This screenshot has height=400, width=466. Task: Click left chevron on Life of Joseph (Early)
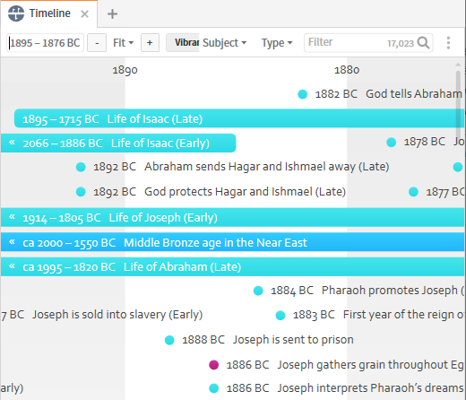(12, 217)
